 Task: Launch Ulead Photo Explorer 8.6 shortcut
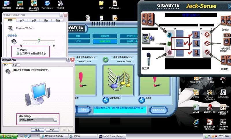(x=34, y=6)
